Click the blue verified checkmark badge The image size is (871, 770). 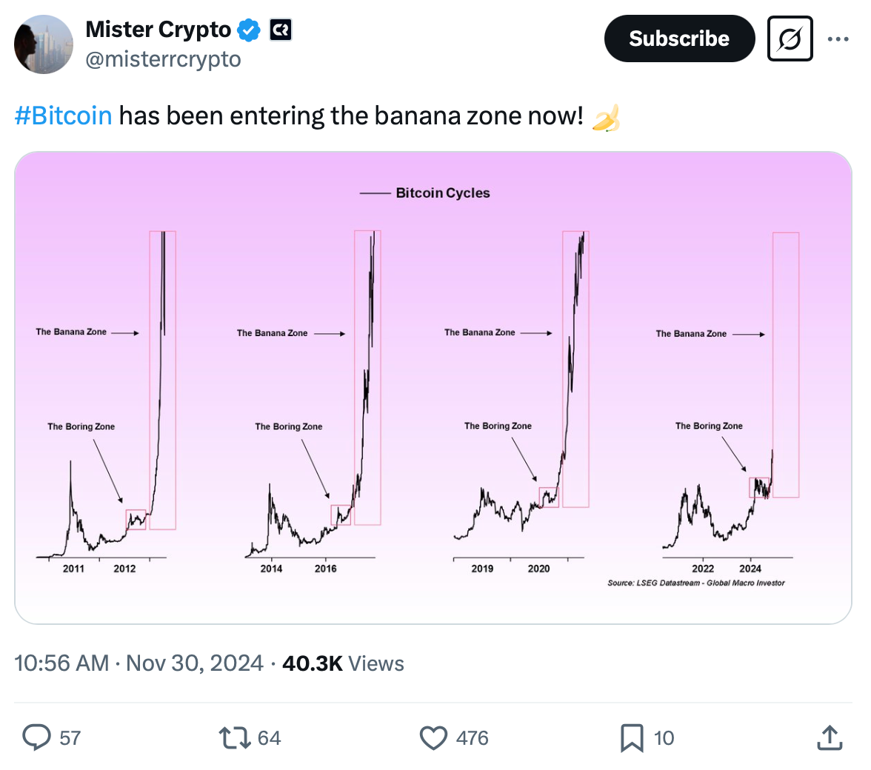click(x=249, y=30)
